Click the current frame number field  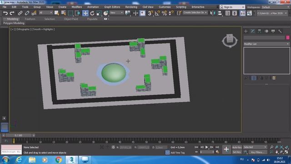[x=207, y=152]
